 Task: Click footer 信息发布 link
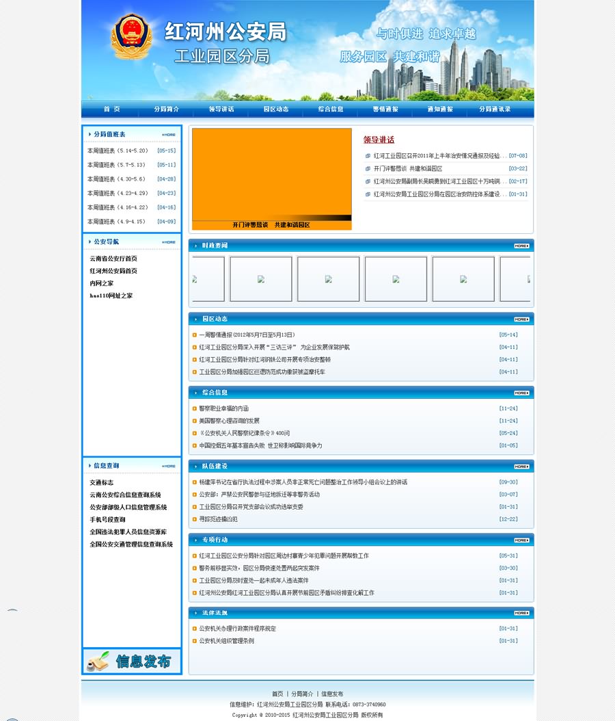coord(332,694)
